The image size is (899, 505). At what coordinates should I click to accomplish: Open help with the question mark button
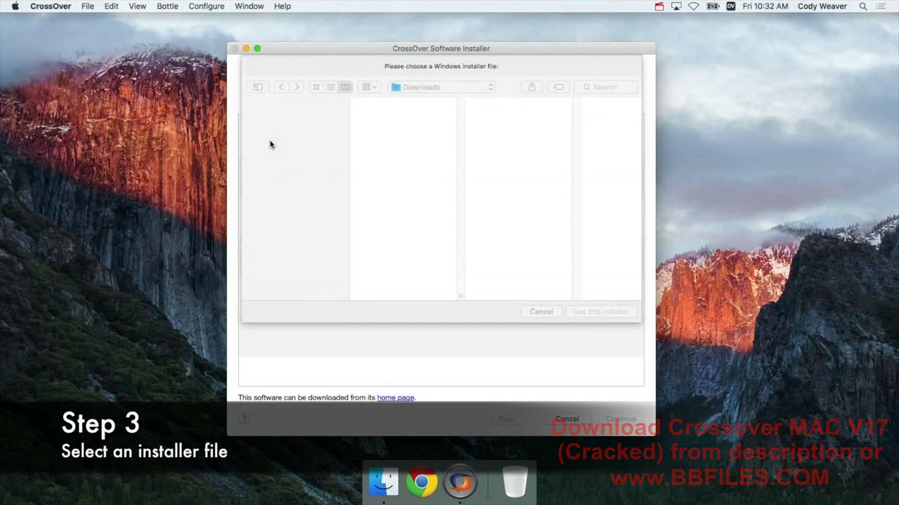244,419
